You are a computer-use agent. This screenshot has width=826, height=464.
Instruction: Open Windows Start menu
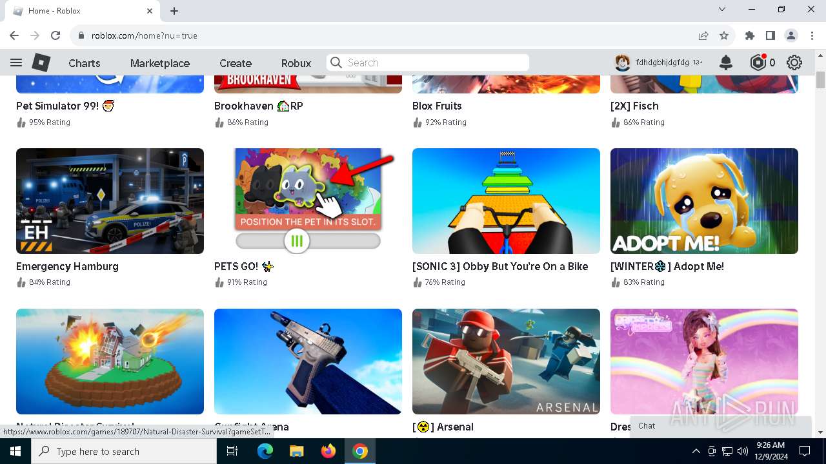click(15, 451)
